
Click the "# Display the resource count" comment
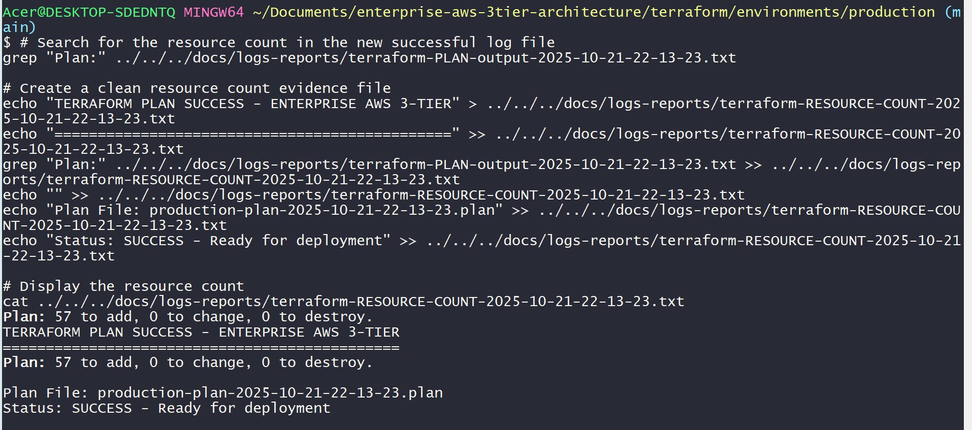(x=123, y=286)
